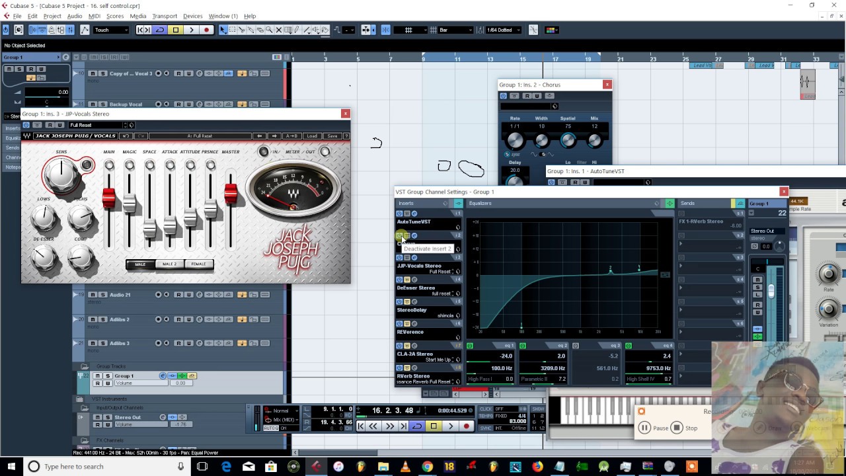Image resolution: width=846 pixels, height=476 pixels.
Task: Toggle EQ band 3 on/off
Action: pyautogui.click(x=576, y=346)
